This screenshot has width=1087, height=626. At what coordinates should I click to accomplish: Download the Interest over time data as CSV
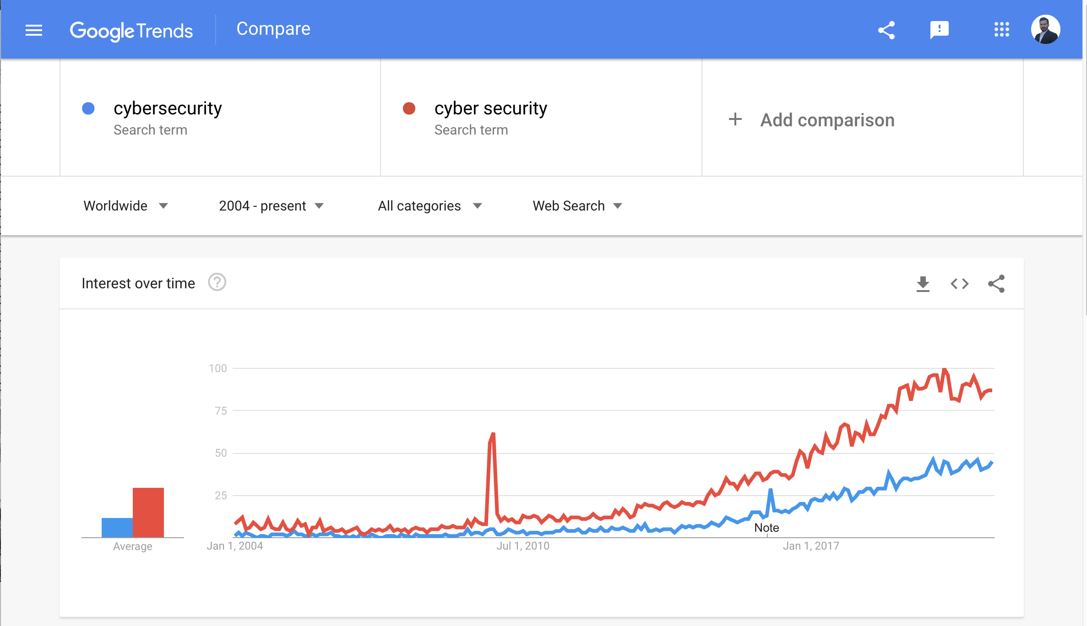pos(923,283)
